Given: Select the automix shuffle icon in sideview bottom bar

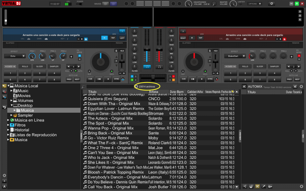Looking at the screenshot, I should coord(257,186).
